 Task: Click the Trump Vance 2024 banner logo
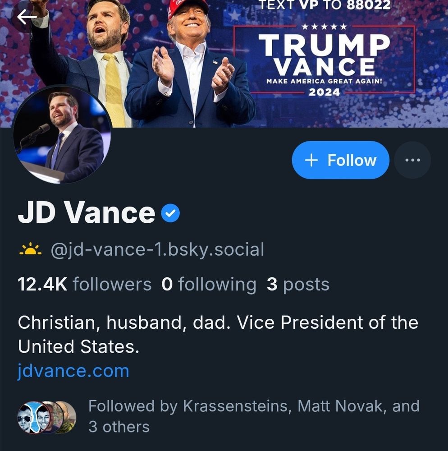(324, 60)
